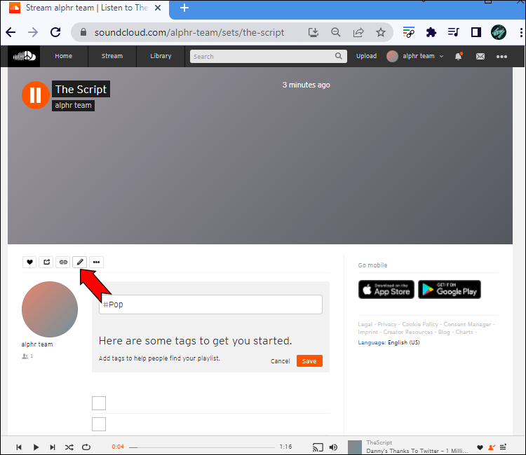This screenshot has width=526, height=455.
Task: Save the playlist tags
Action: pyautogui.click(x=309, y=361)
